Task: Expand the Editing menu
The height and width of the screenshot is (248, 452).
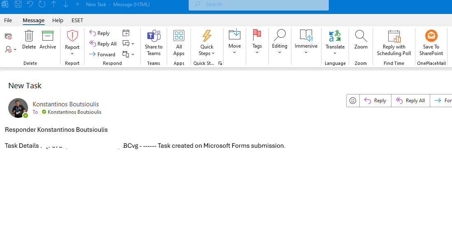Action: pyautogui.click(x=280, y=42)
